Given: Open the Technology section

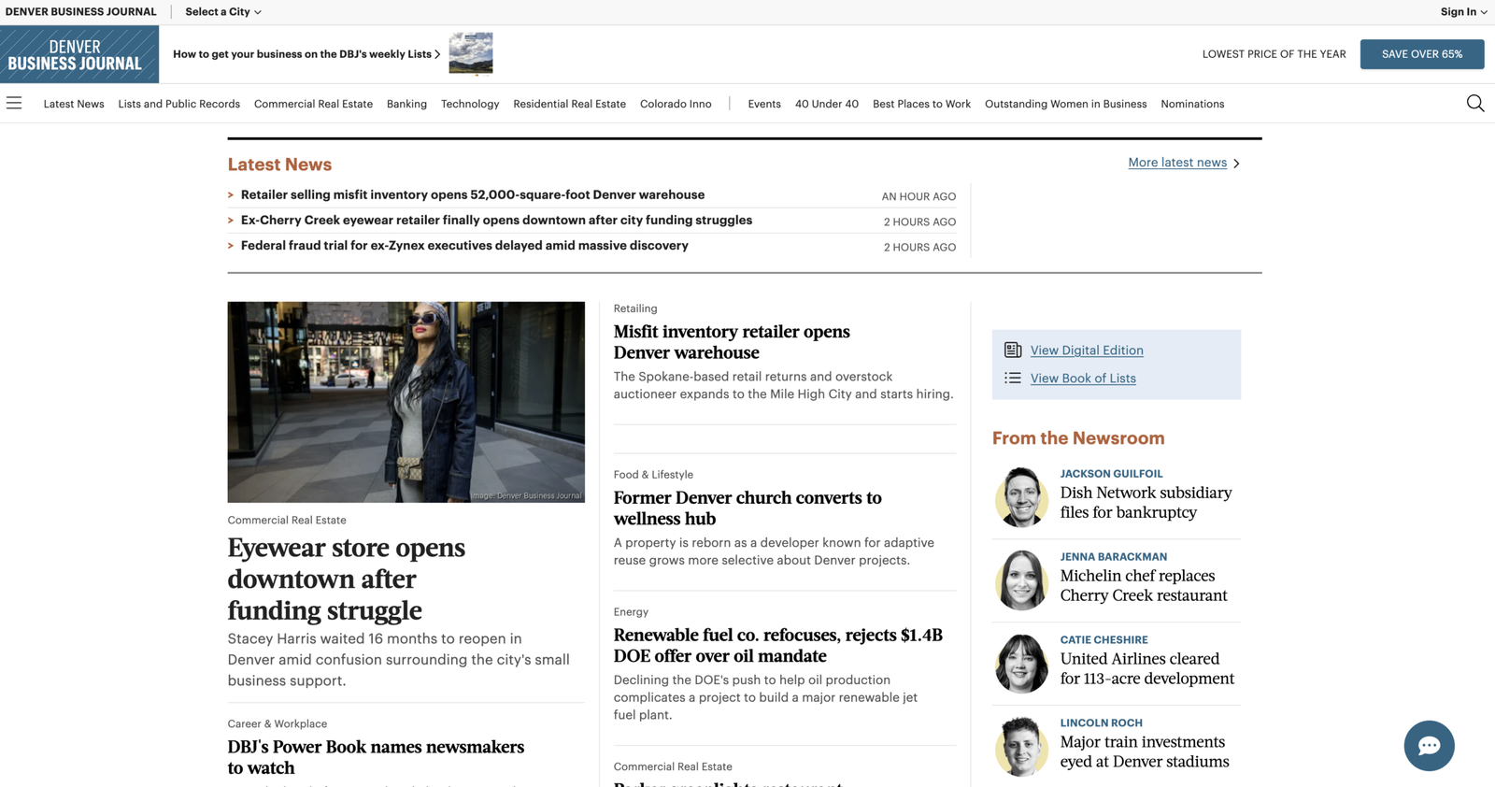Looking at the screenshot, I should coord(470,104).
